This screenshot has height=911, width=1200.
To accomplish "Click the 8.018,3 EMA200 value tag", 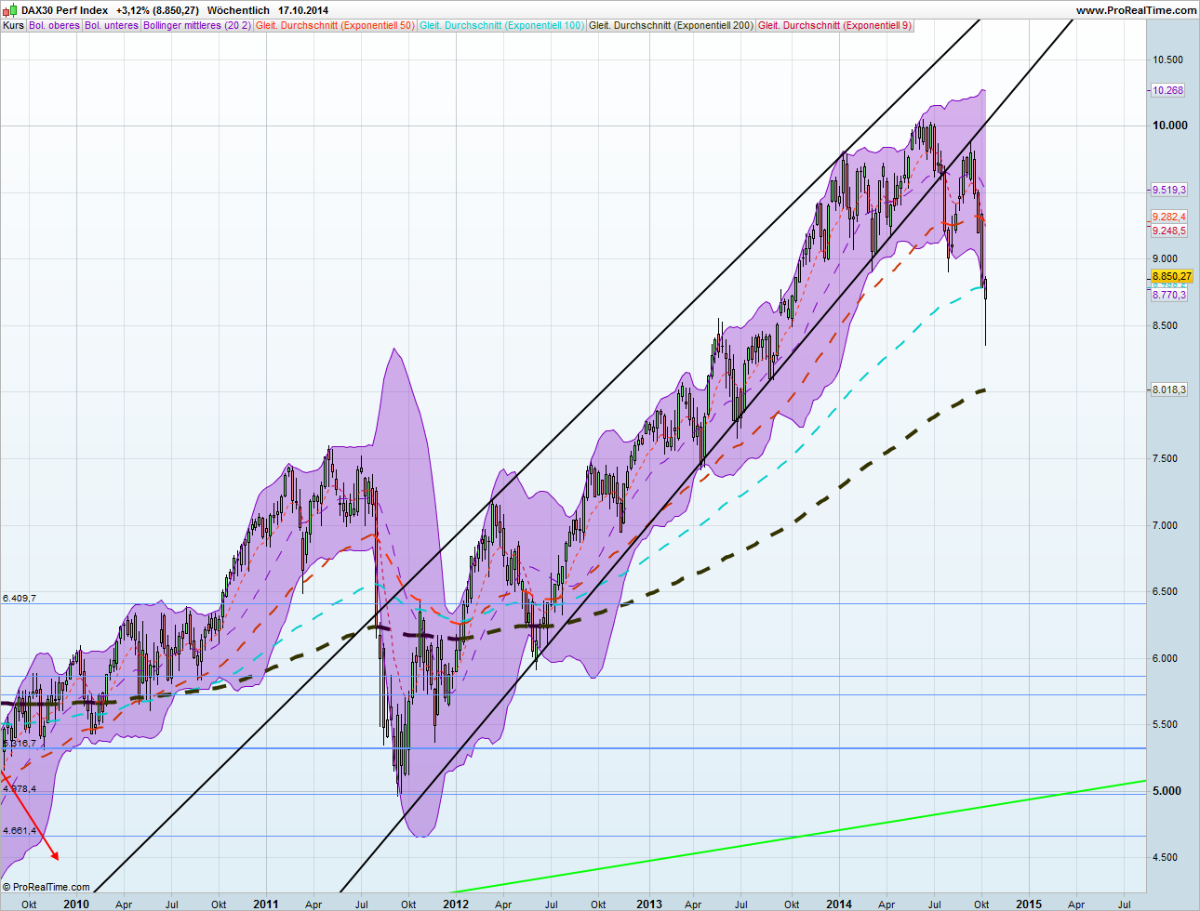I will 1168,389.
